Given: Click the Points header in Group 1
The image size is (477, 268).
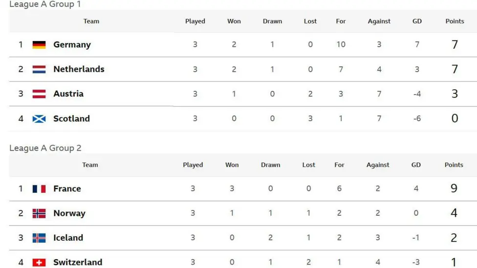Looking at the screenshot, I should click(455, 21).
